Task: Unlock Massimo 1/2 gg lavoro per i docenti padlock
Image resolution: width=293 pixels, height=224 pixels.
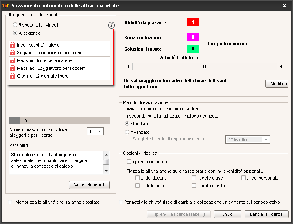Action: click(13, 68)
